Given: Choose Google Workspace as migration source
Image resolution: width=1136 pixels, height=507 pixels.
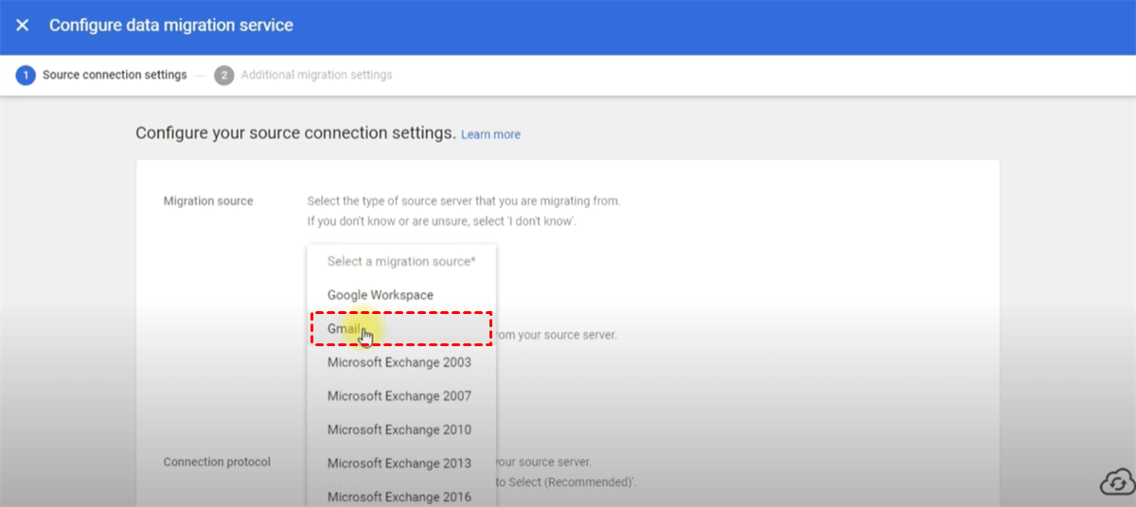Looking at the screenshot, I should (400, 295).
